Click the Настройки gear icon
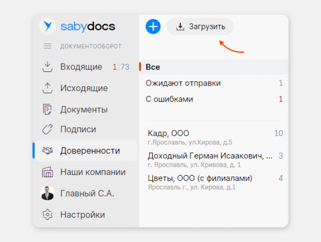Image resolution: width=321 pixels, height=242 pixels. [47, 215]
